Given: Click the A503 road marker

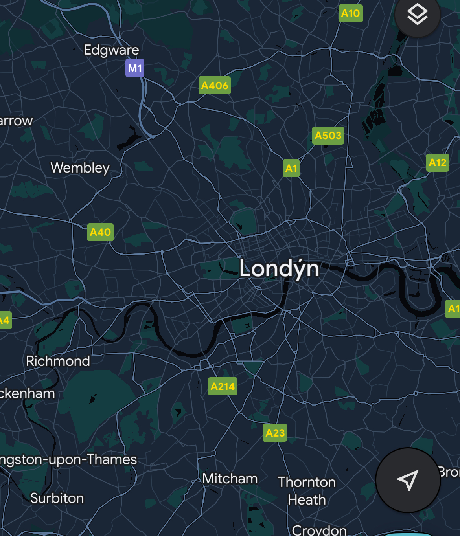Looking at the screenshot, I should coord(328,135).
